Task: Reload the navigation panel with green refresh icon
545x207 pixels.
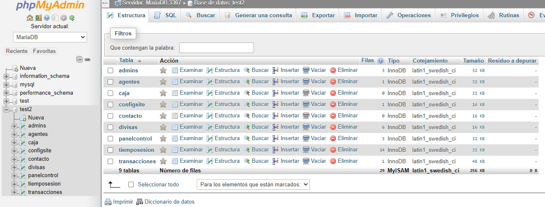Action: pos(72,18)
